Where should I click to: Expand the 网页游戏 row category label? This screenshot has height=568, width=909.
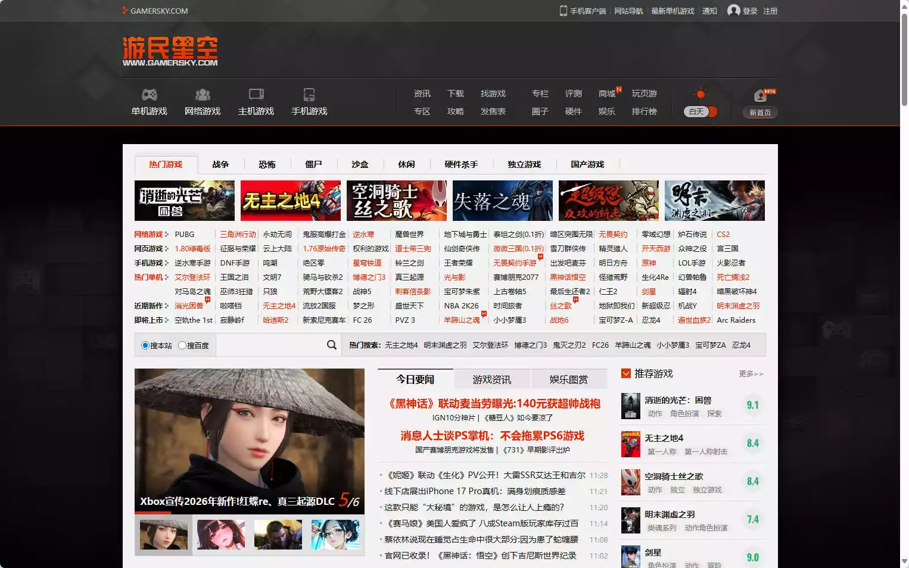point(148,249)
